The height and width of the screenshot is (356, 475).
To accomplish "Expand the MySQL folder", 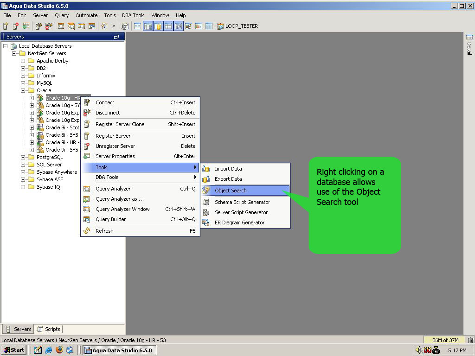I will point(23,83).
